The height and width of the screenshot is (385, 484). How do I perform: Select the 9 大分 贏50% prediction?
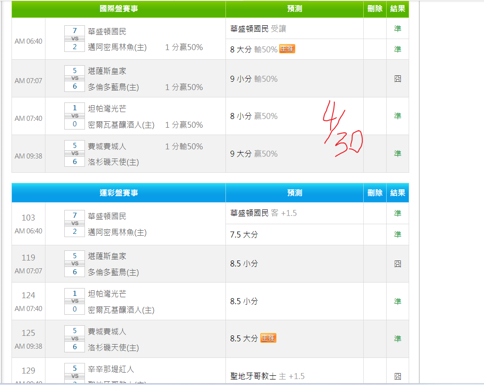[x=254, y=154]
